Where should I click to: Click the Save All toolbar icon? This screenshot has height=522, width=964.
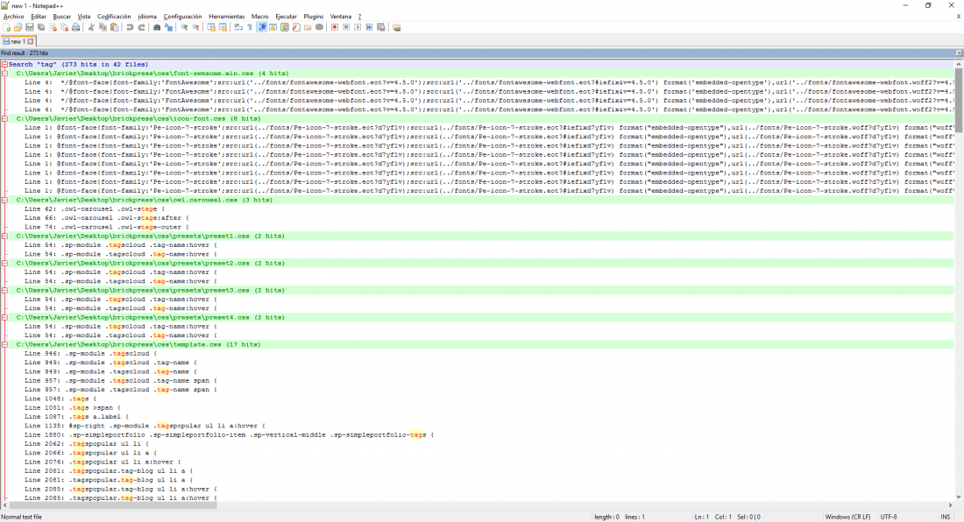click(x=41, y=27)
